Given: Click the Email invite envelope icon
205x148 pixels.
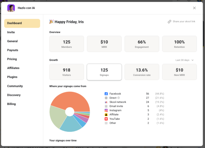Looking at the screenshot, I should [106, 106].
